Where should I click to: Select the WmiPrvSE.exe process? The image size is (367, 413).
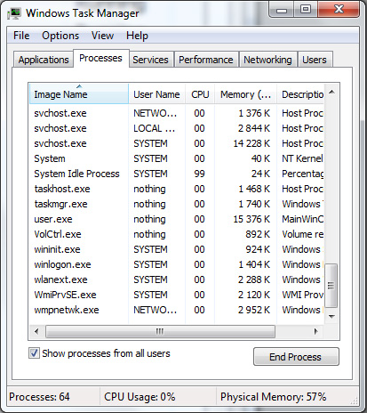177,295
